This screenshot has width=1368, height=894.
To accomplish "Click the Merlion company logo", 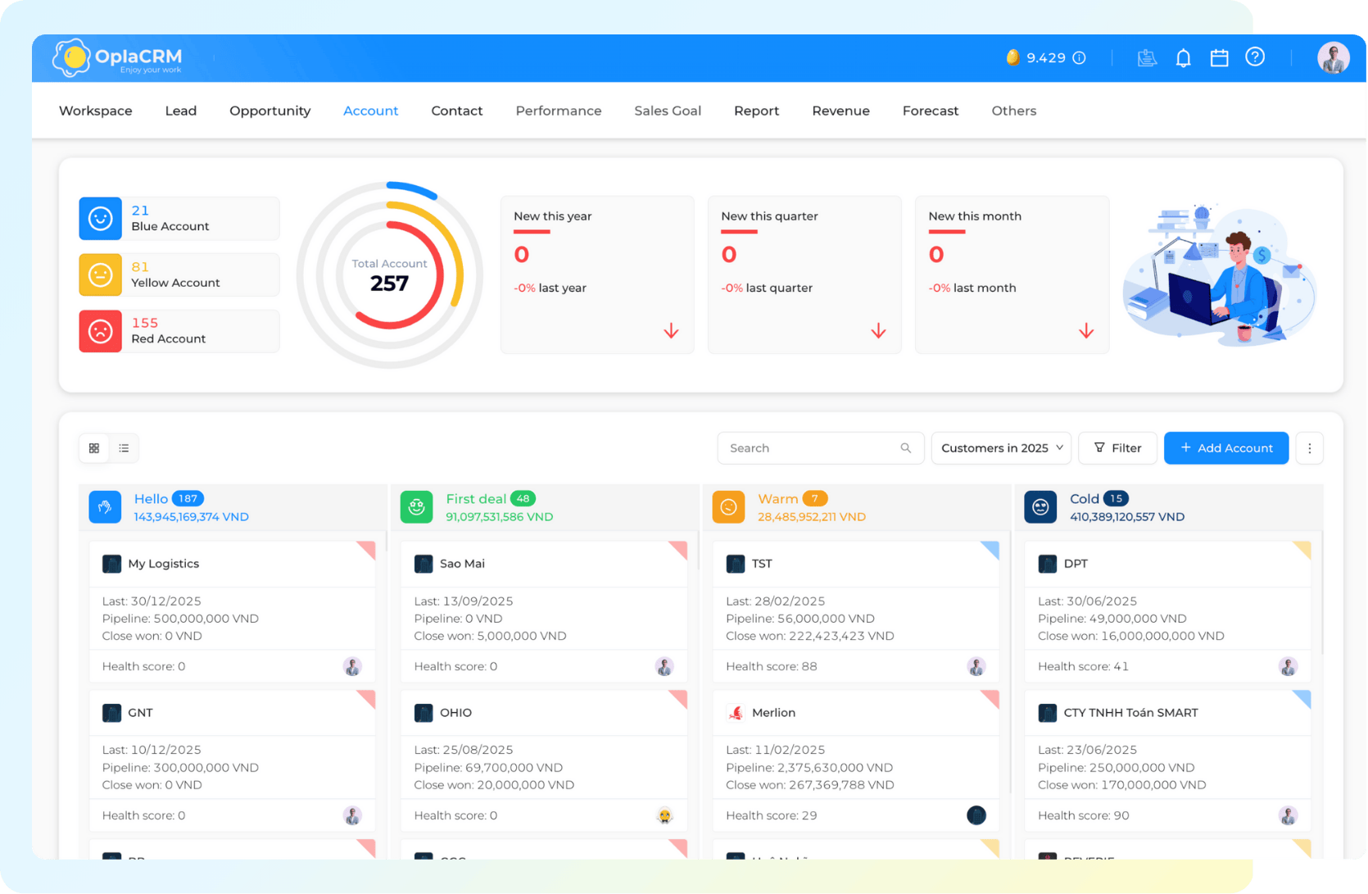I will (736, 713).
